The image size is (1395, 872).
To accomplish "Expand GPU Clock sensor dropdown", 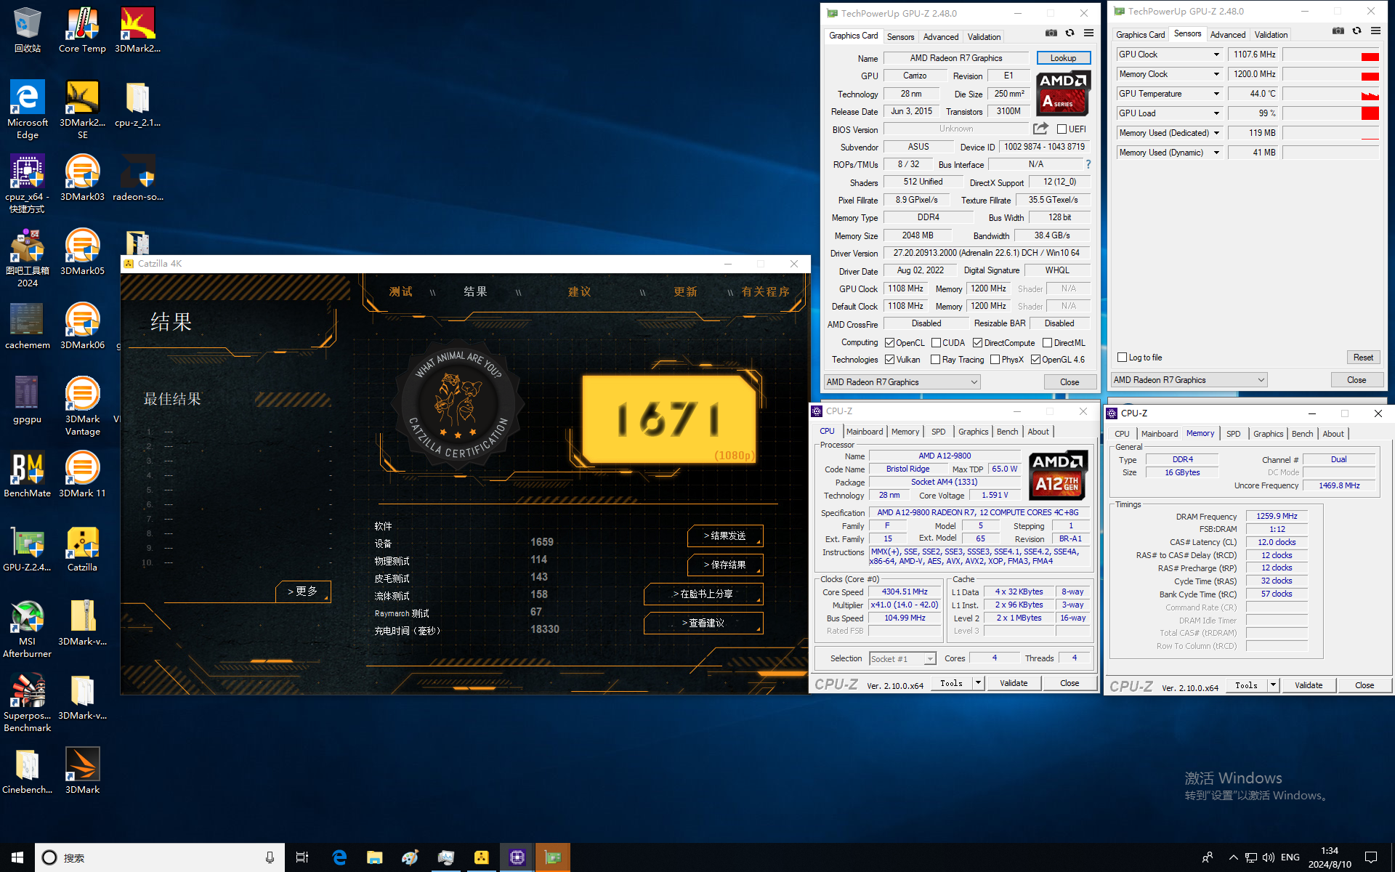I will [x=1216, y=54].
